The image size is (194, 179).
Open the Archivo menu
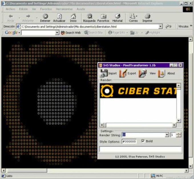(x=10, y=9)
